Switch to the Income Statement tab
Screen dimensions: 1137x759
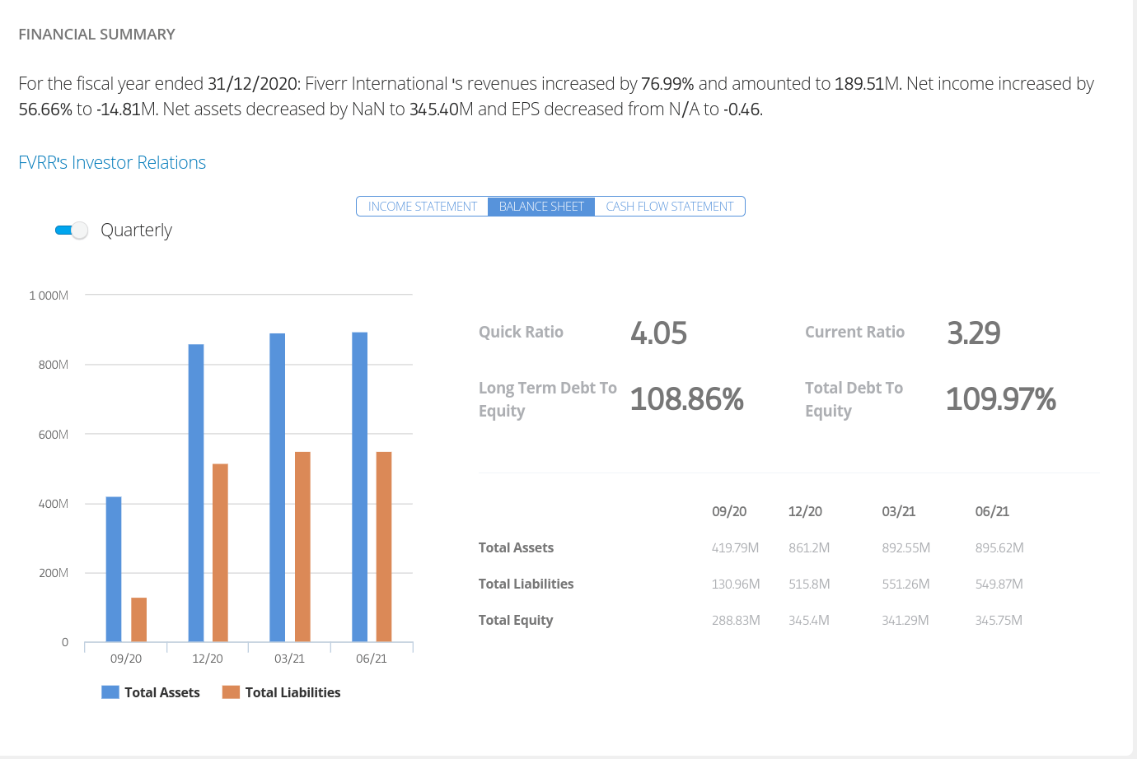click(x=423, y=206)
